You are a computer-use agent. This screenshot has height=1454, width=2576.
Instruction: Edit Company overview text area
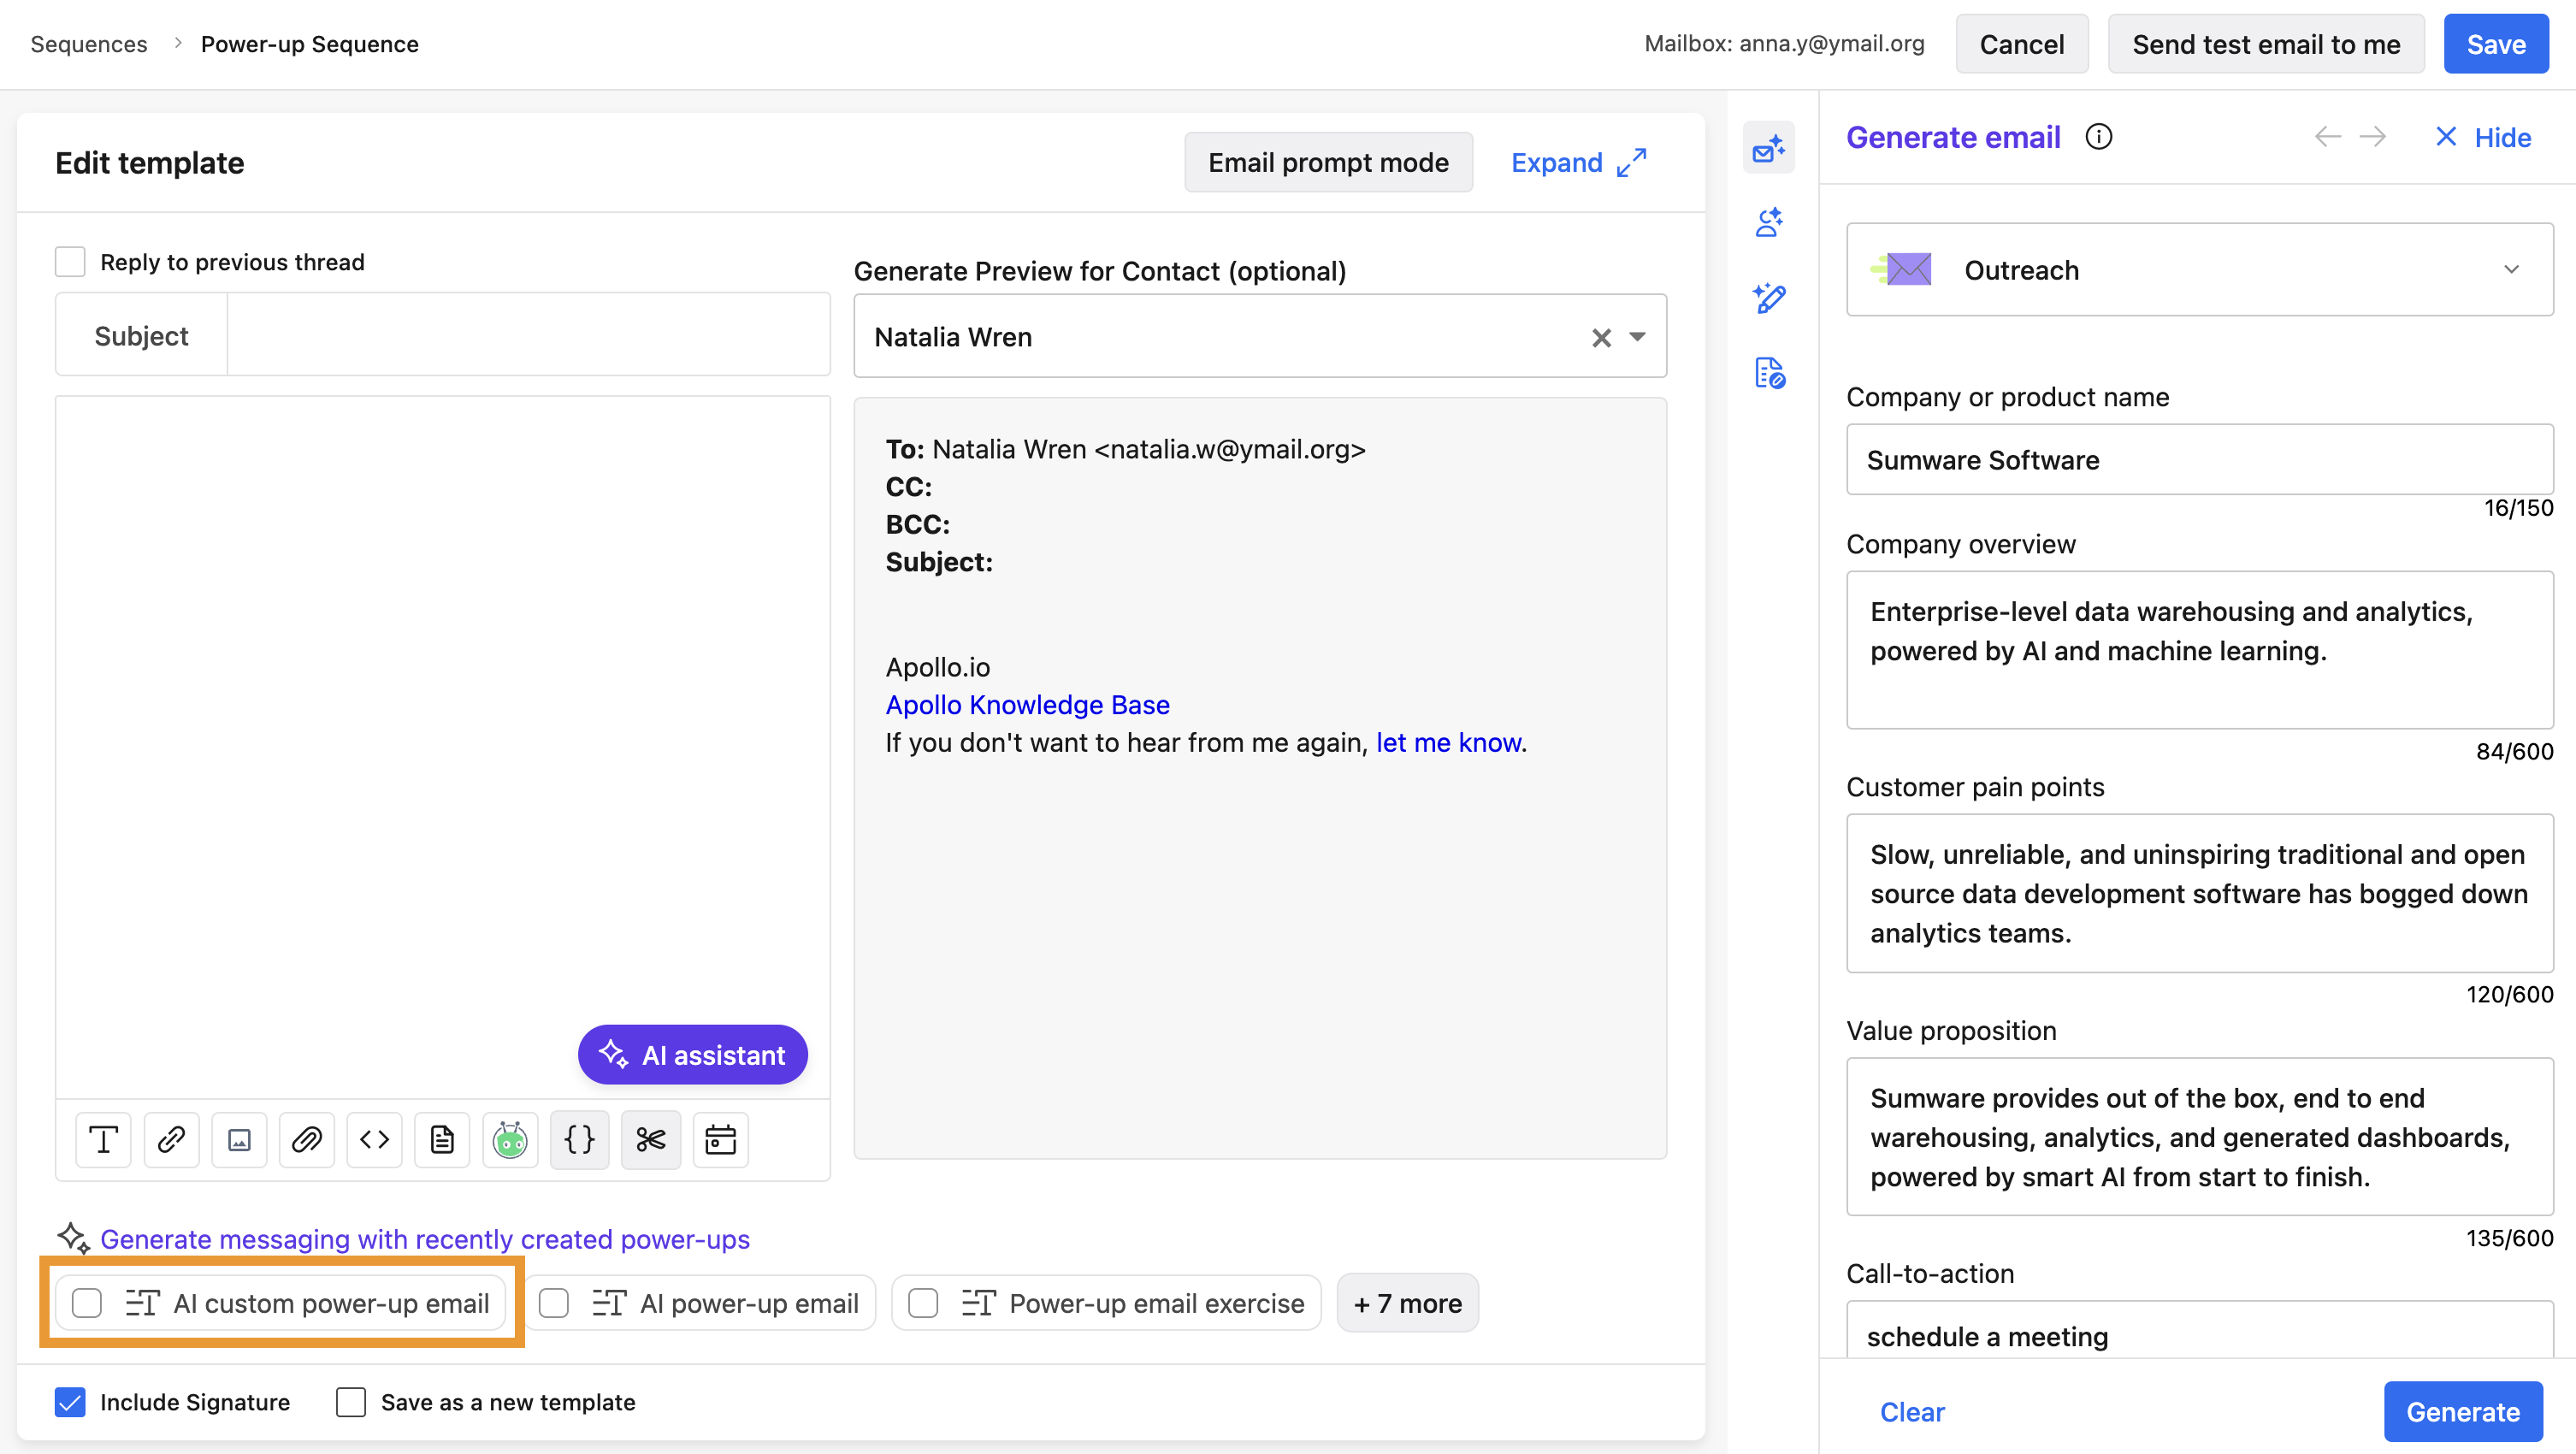click(x=2199, y=649)
